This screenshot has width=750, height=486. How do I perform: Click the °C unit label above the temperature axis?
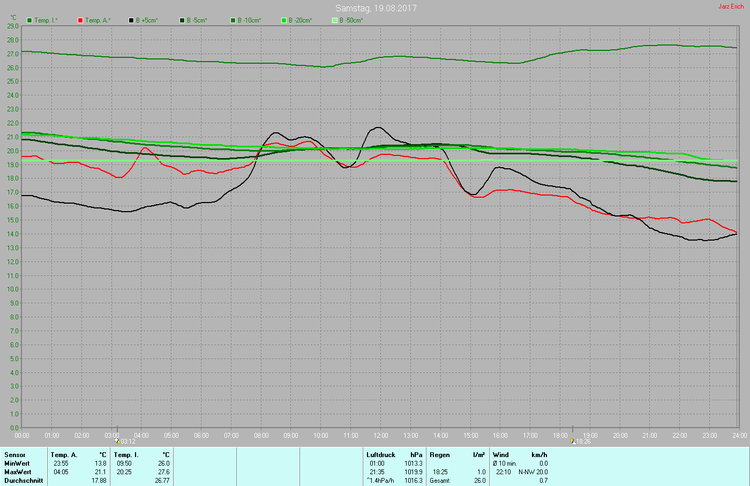tap(13, 18)
